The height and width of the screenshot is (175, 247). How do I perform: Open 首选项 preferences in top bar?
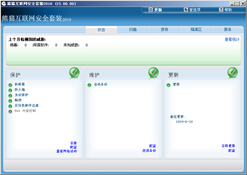coord(195,10)
